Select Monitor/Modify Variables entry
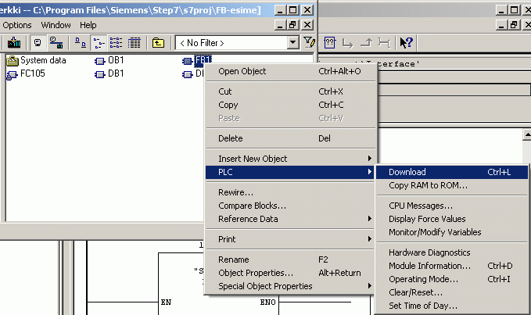531x315 pixels. click(x=452, y=232)
